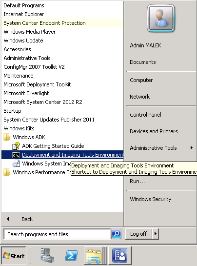
Task: Launch Windows PowerShell from the taskbar
Action: [x=71, y=256]
